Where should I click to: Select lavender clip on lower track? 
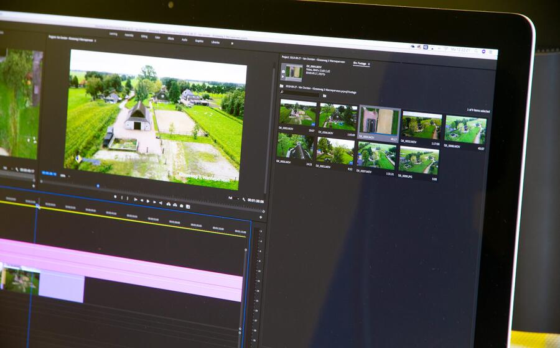point(62,287)
